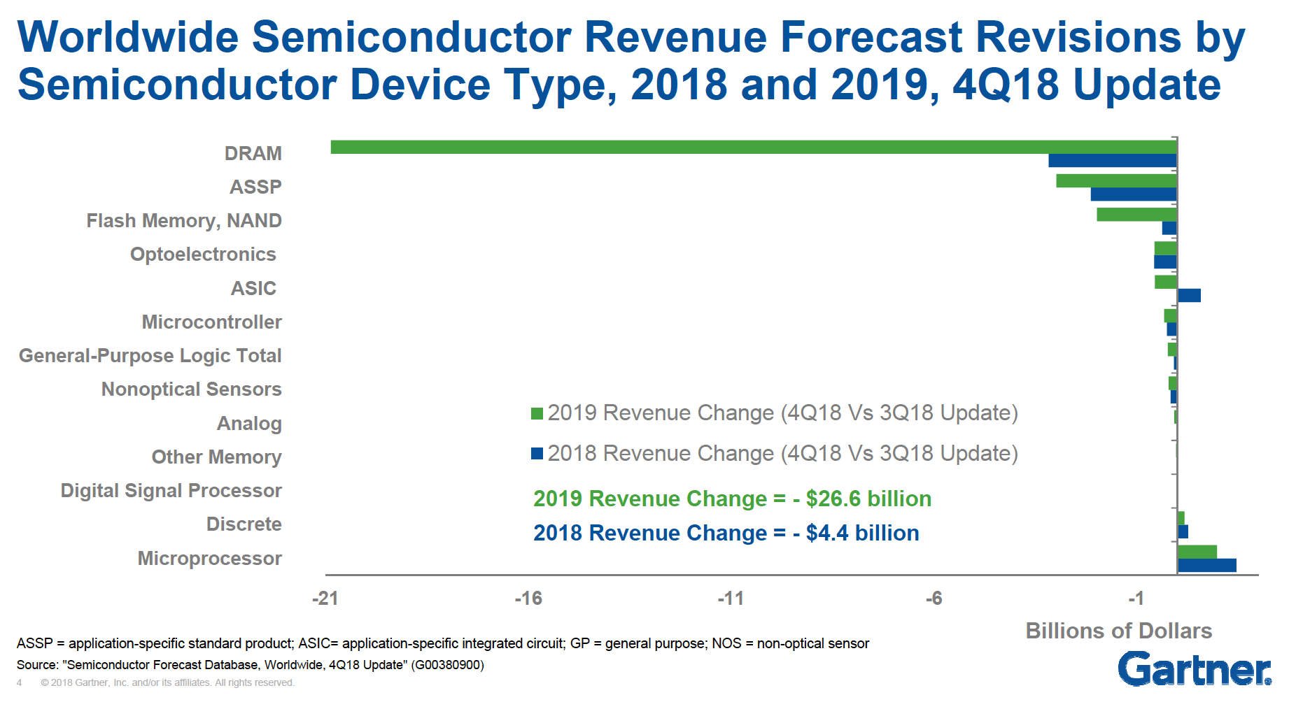
Task: Click the green ASSP 2019 bar
Action: pyautogui.click(x=1117, y=180)
